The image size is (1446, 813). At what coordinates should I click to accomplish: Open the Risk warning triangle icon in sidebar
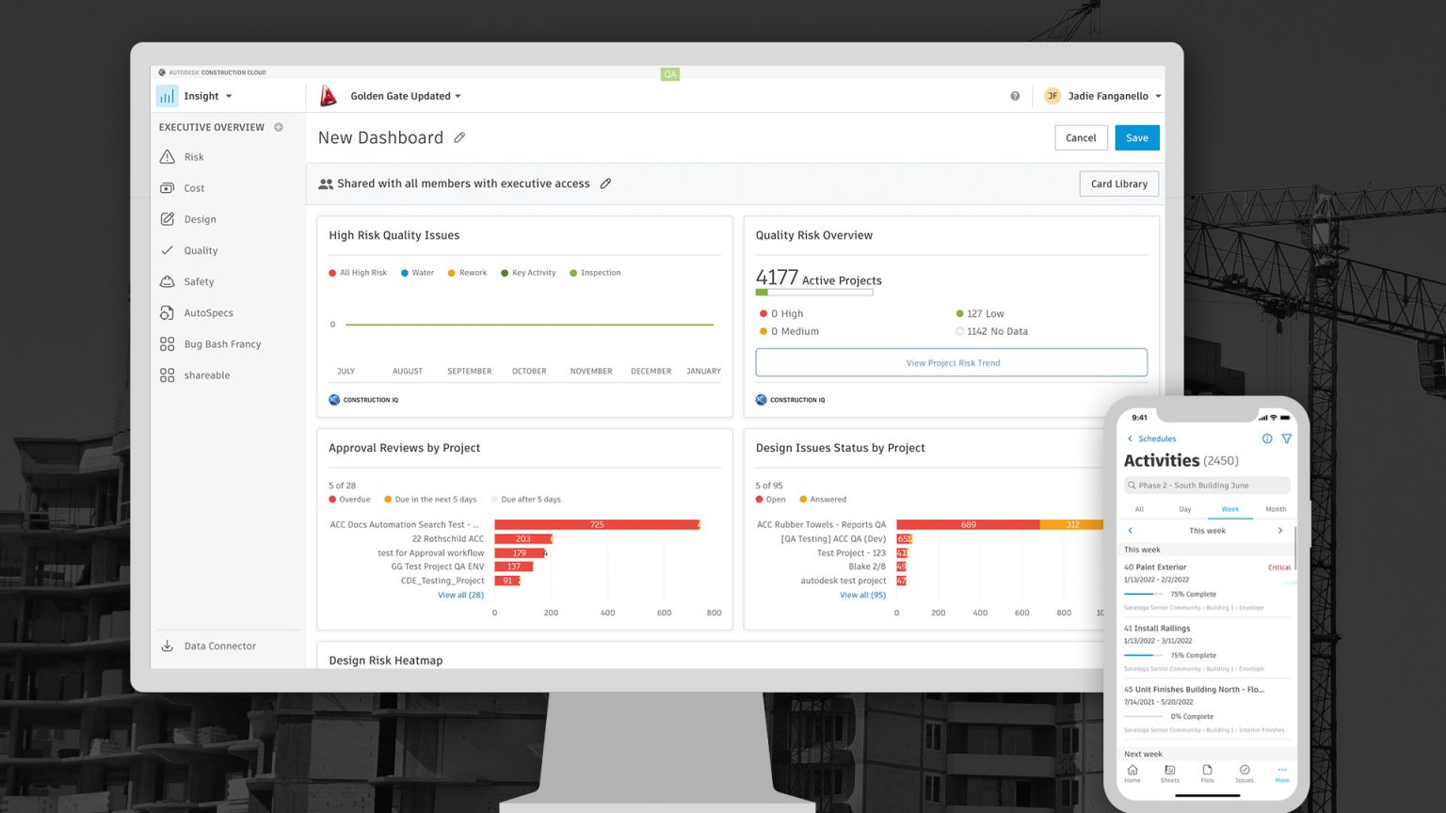click(x=167, y=157)
